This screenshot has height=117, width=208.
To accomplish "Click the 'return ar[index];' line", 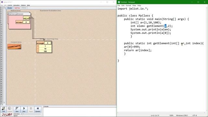I will point(138,50).
